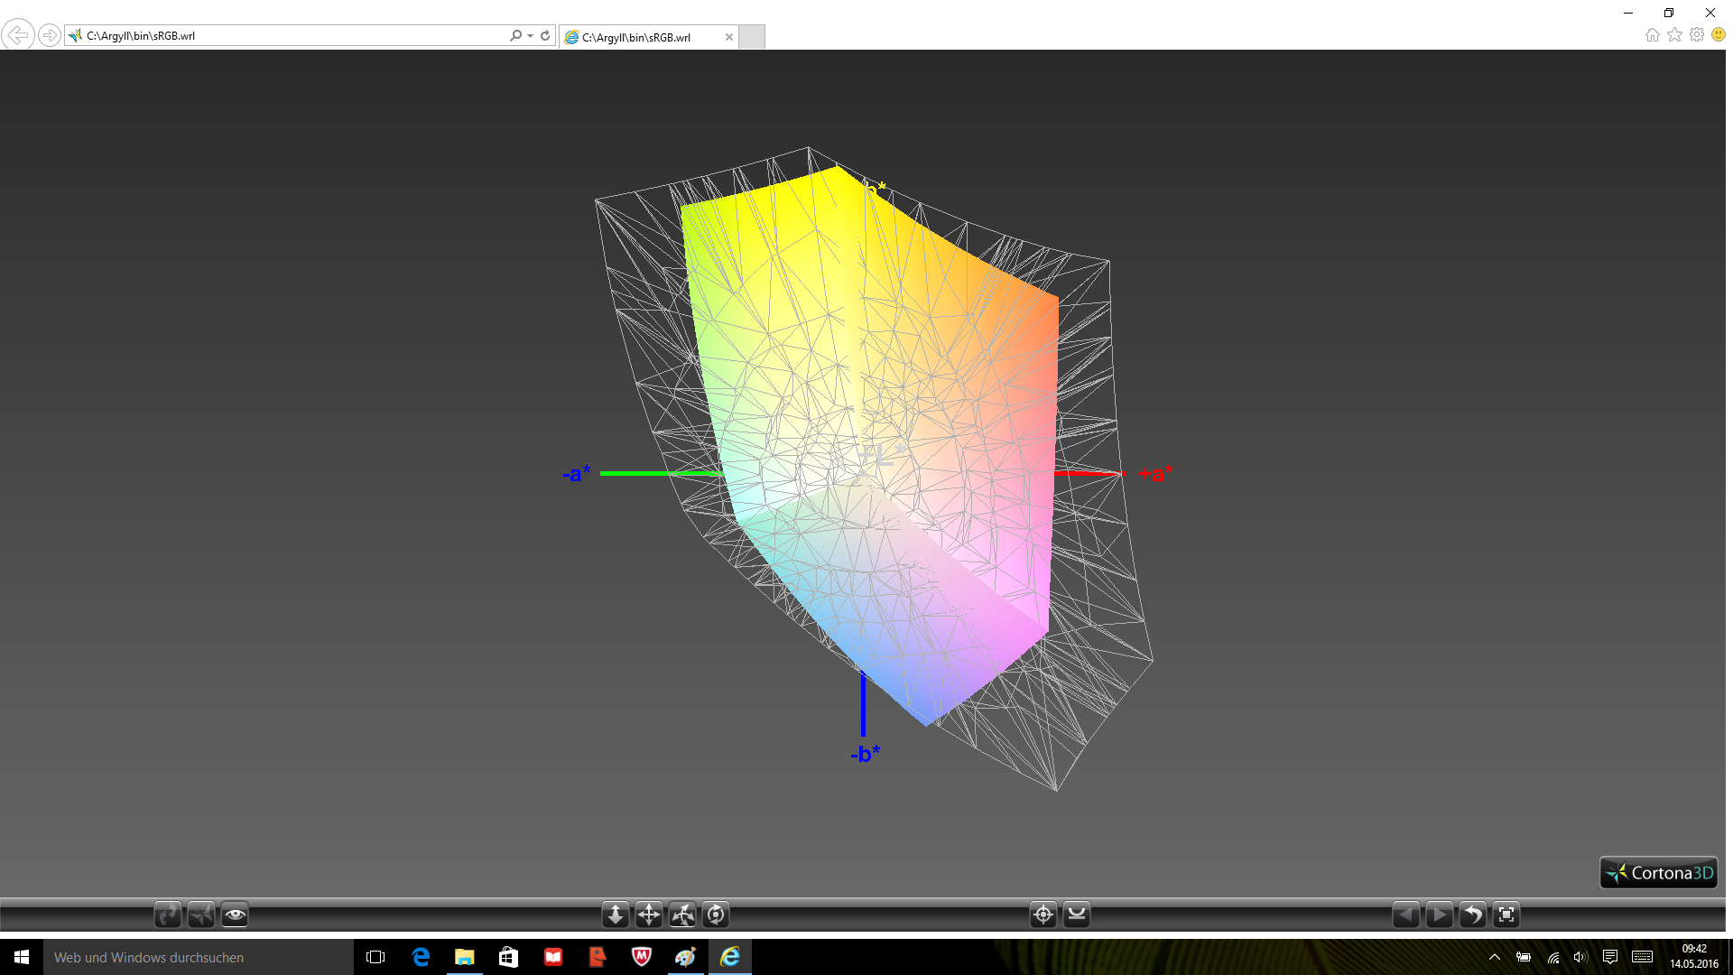Activate the Goto crosshair tool

pos(1043,915)
